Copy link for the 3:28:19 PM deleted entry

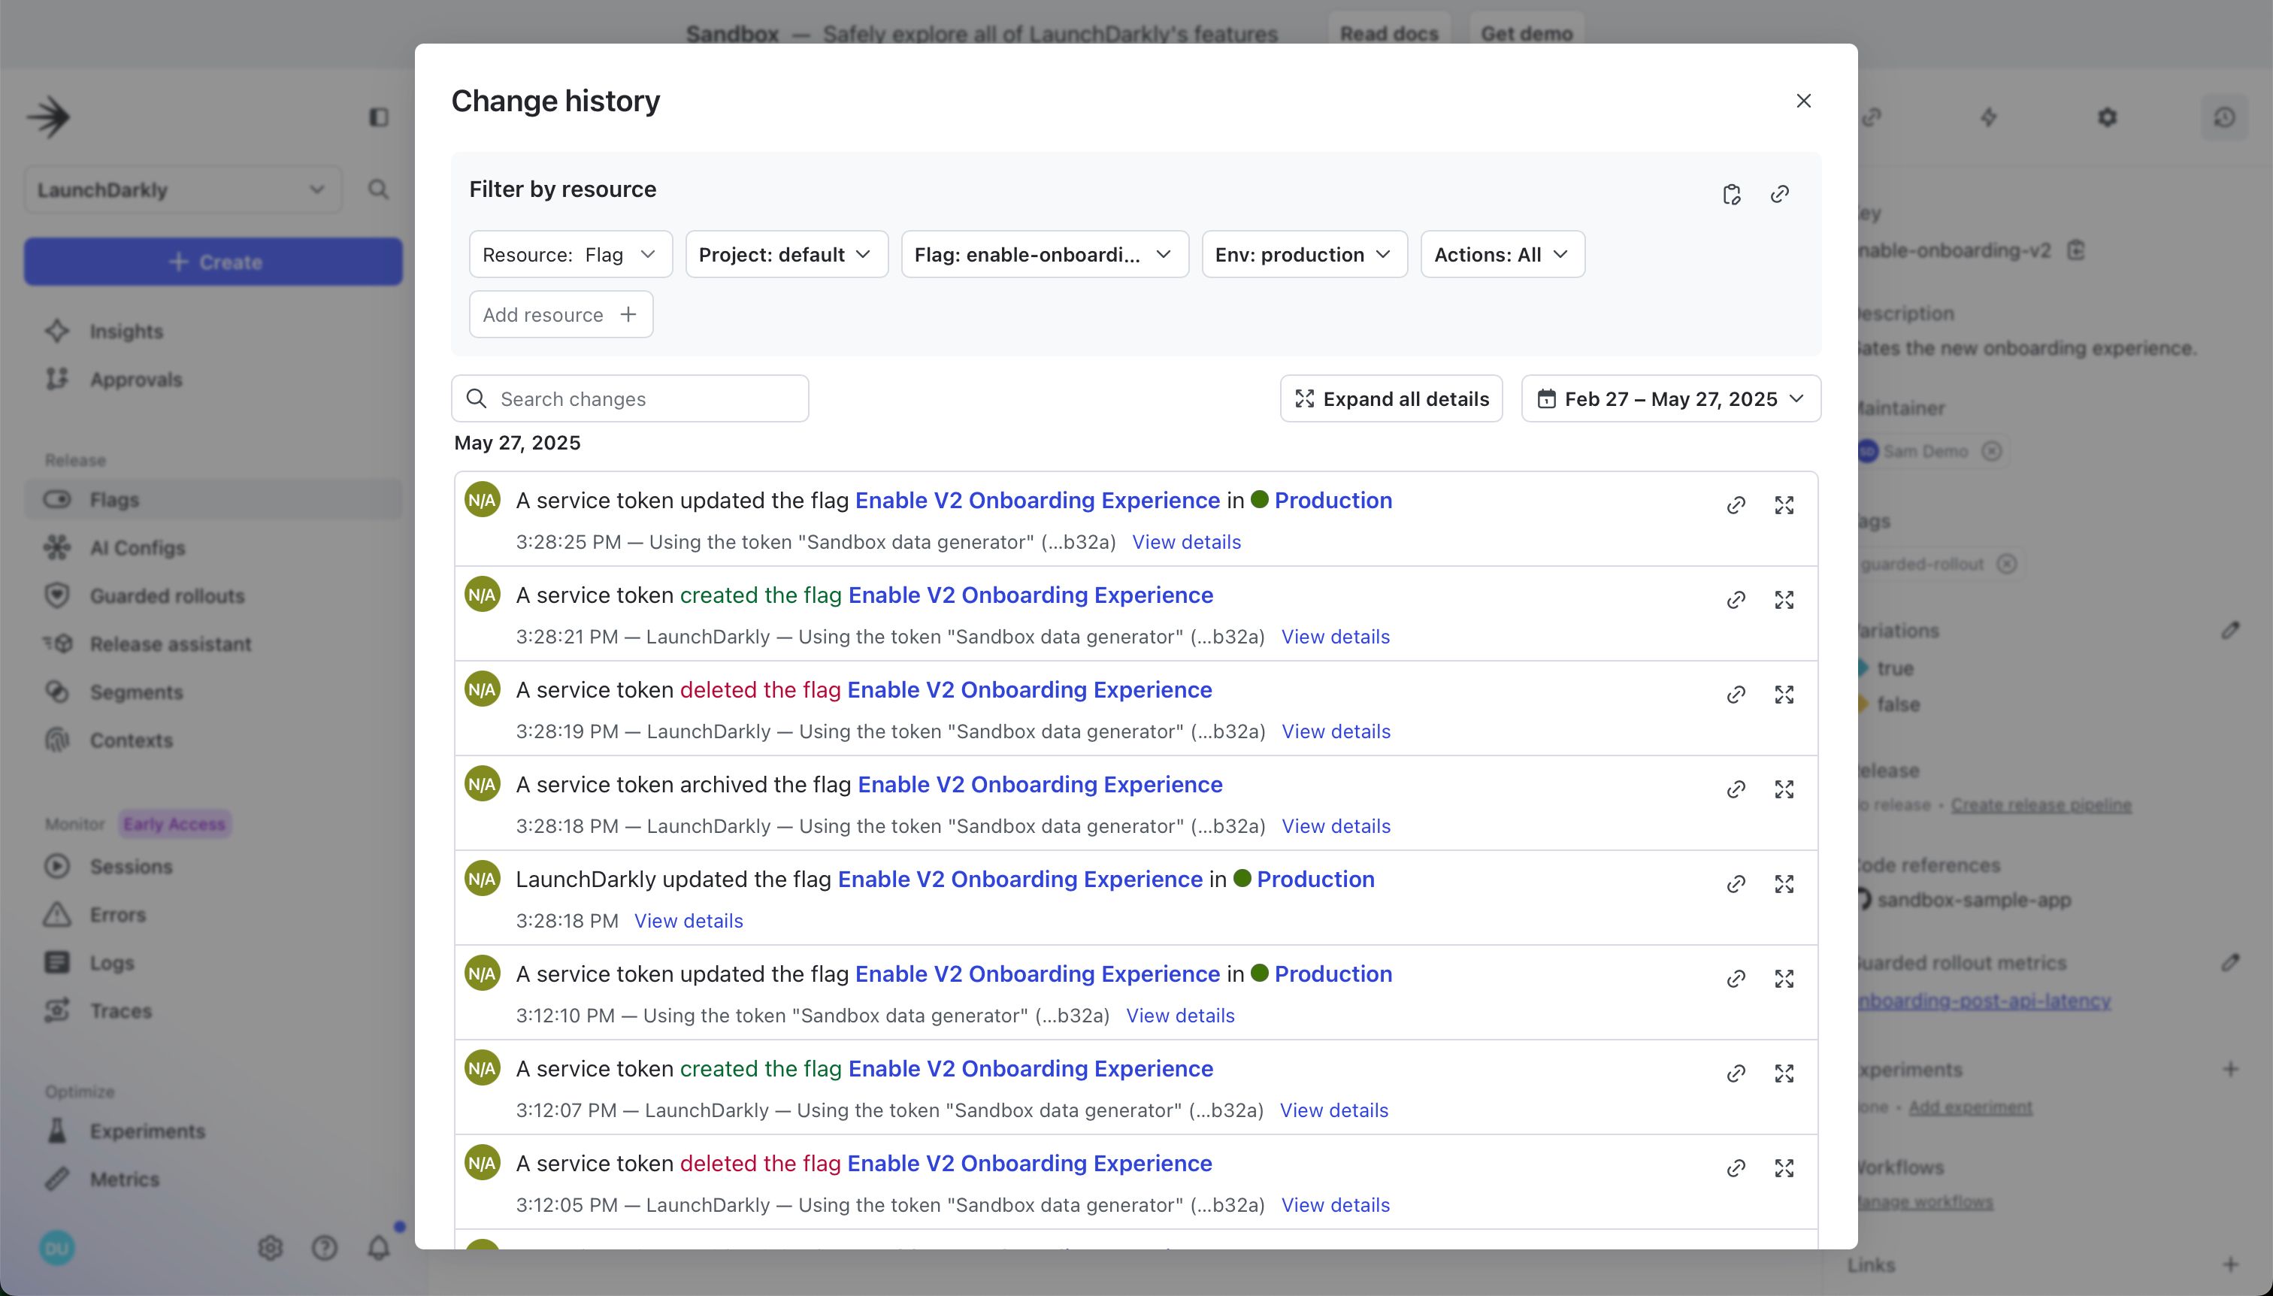tap(1736, 695)
